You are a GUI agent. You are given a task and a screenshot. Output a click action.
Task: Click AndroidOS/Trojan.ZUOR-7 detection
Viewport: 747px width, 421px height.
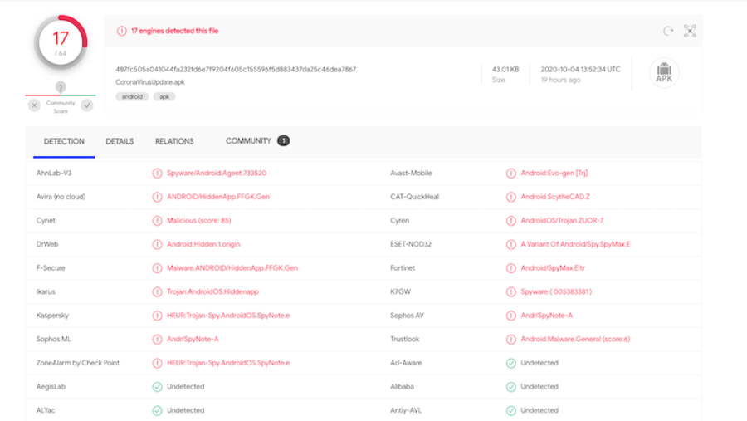coord(562,220)
